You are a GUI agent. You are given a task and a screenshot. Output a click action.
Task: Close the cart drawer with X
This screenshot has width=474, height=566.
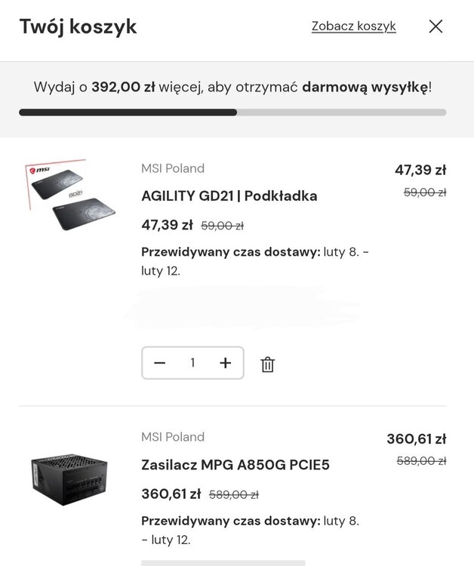pyautogui.click(x=436, y=26)
